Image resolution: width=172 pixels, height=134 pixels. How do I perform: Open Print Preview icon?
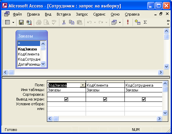click(x=46, y=22)
